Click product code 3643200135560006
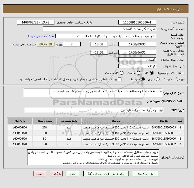 click(x=164, y=139)
